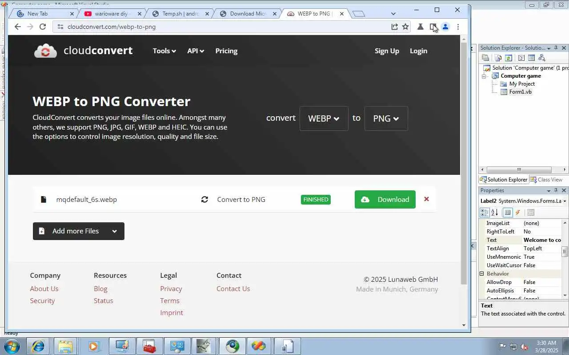Image resolution: width=569 pixels, height=355 pixels.
Task: Click Solution Explorer horizontal scrollbar
Action: (x=519, y=170)
